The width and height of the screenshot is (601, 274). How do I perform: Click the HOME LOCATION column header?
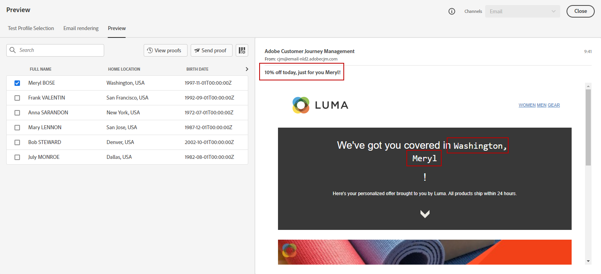[x=124, y=69]
